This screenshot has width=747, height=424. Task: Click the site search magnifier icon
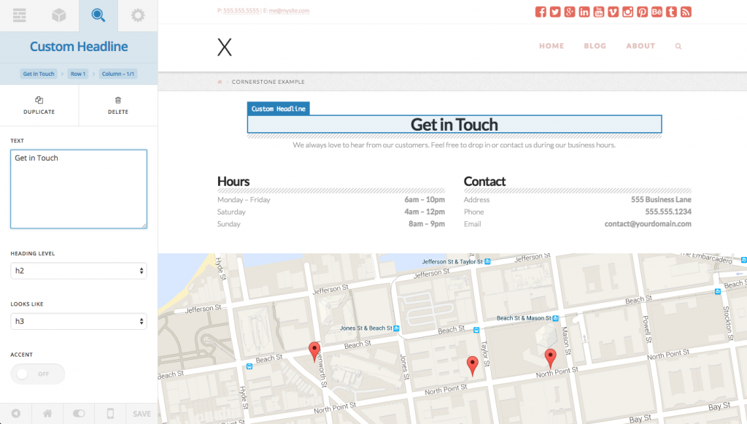click(678, 46)
